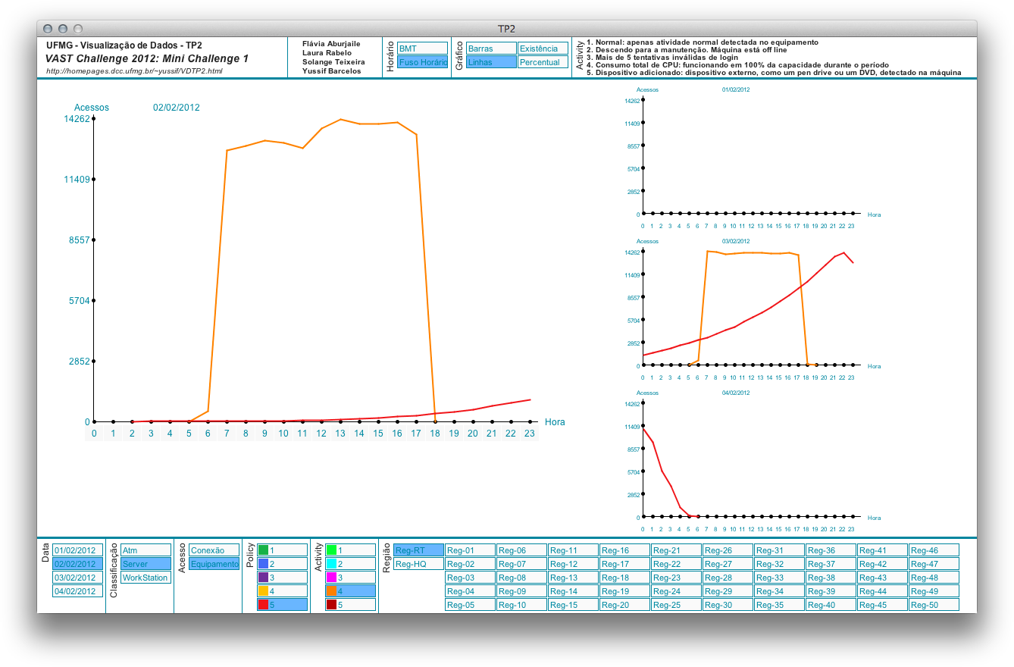1014x667 pixels.
Task: Click hour 18 on main chart axis
Action: [435, 434]
